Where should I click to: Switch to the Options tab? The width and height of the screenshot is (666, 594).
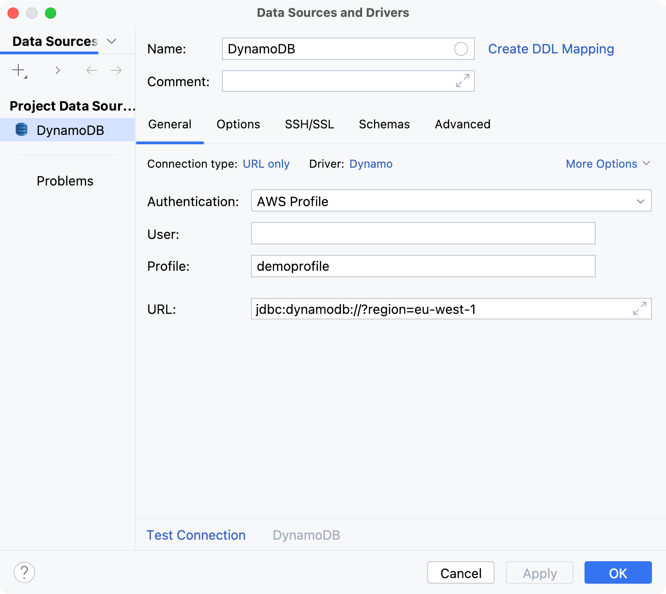click(238, 124)
